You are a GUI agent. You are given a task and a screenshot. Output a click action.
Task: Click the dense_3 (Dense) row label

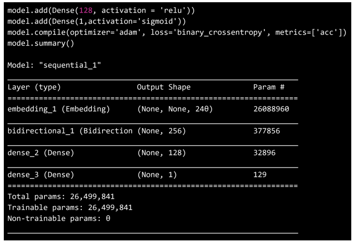tap(41, 175)
